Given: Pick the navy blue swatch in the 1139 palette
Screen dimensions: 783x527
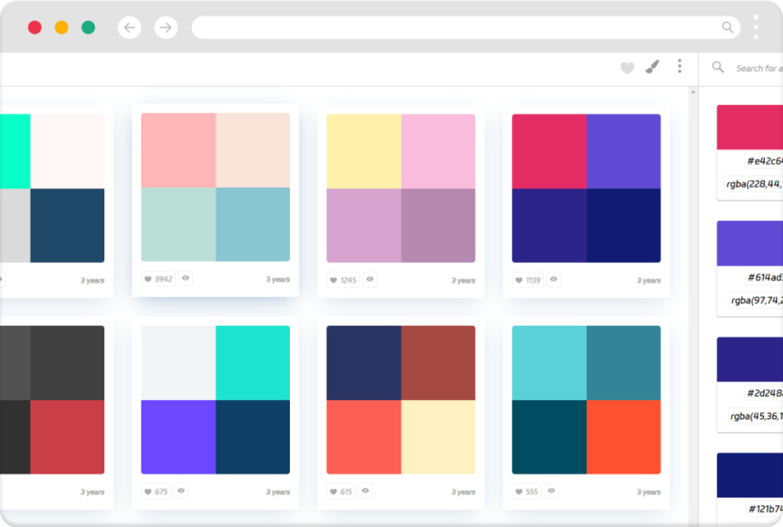Looking at the screenshot, I should coord(623,225).
